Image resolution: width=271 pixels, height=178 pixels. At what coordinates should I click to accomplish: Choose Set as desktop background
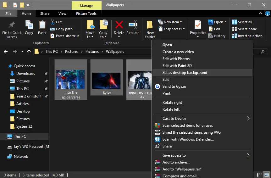202,73
